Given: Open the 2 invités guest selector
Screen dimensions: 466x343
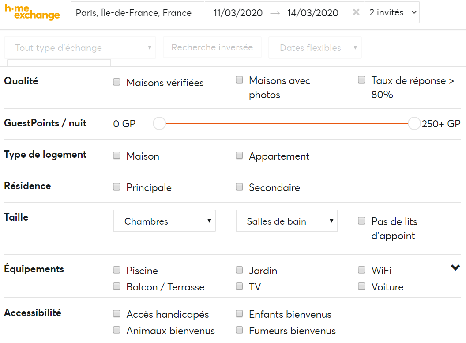Looking at the screenshot, I should (x=392, y=12).
